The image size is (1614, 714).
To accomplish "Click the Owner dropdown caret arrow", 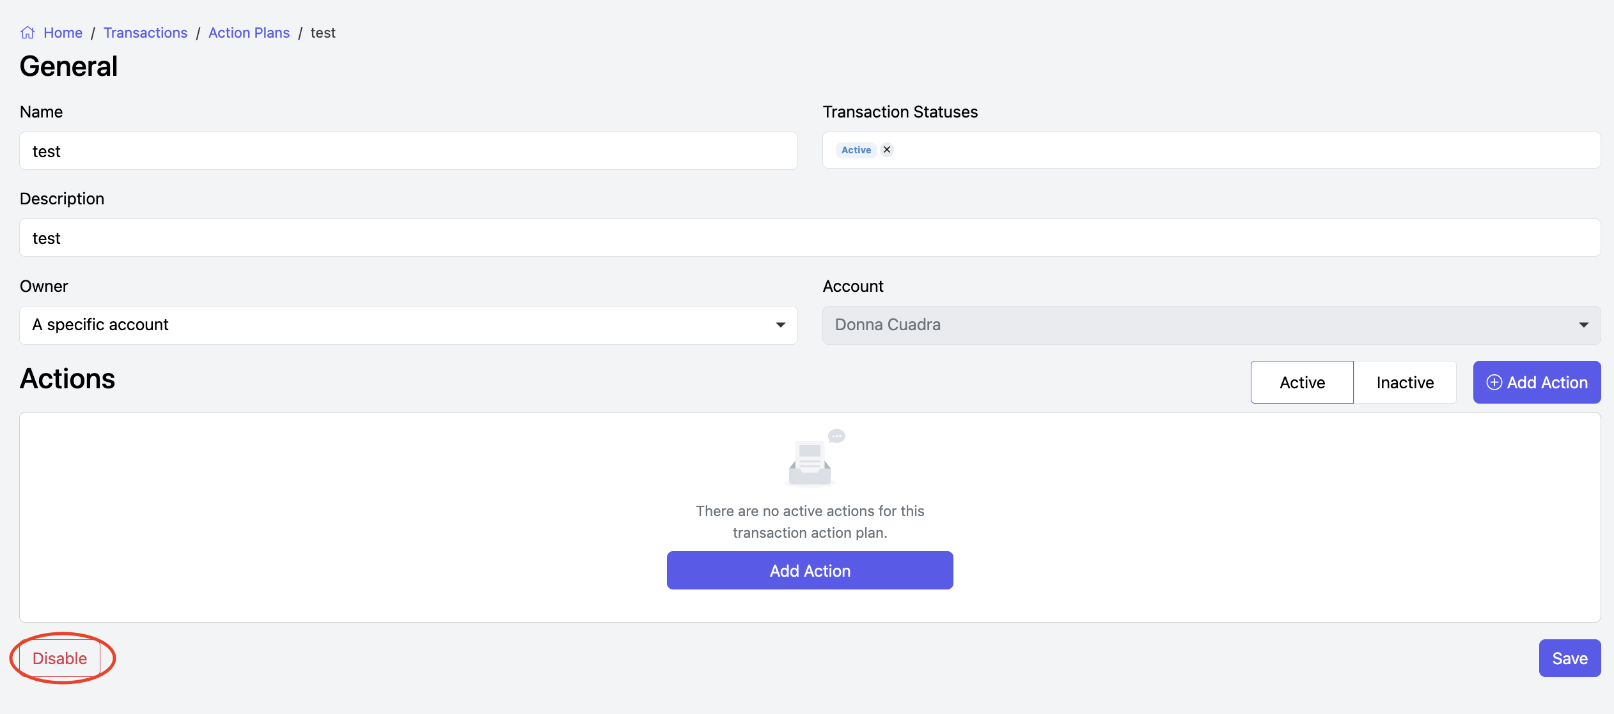I will click(x=780, y=325).
